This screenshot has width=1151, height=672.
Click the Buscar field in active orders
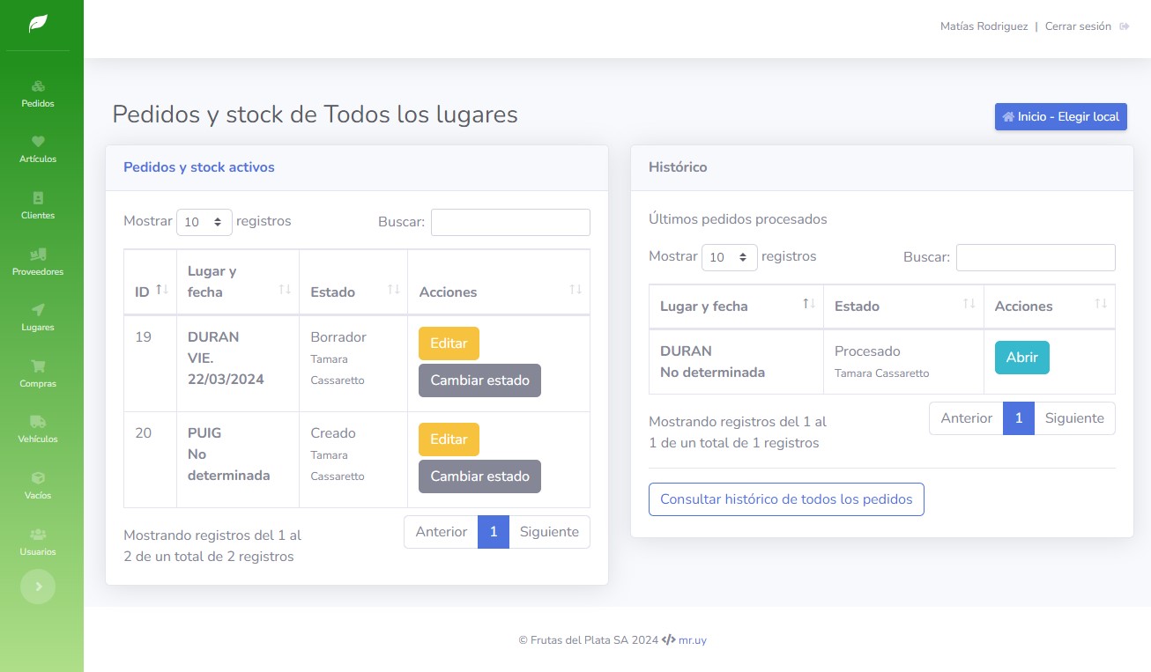[510, 222]
